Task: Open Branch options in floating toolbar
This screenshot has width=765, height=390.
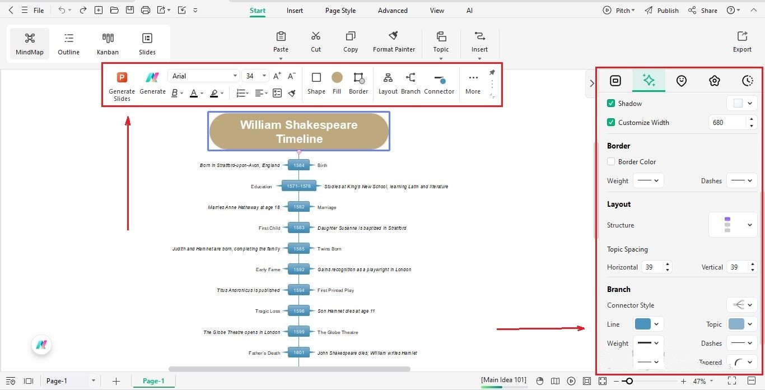Action: coord(411,83)
